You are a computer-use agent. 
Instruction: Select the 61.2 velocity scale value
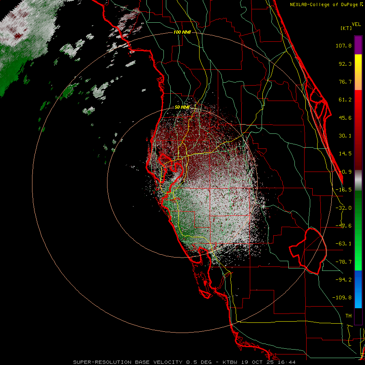pyautogui.click(x=345, y=100)
